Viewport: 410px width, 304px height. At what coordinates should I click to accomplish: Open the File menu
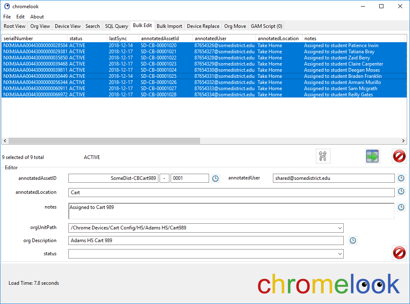coord(7,17)
